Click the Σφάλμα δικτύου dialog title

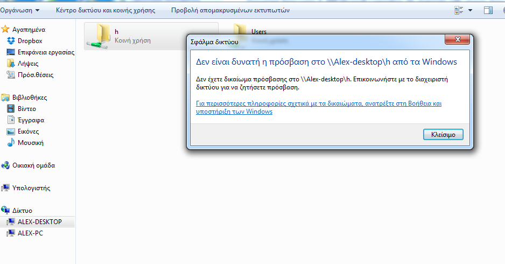pyautogui.click(x=214, y=42)
